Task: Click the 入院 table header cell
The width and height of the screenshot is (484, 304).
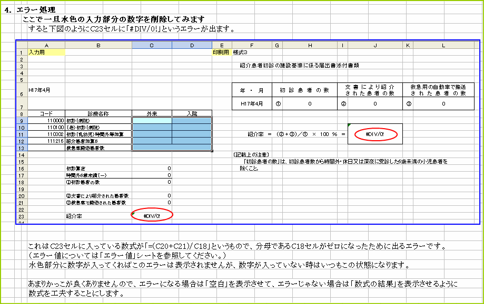Action: click(x=192, y=113)
